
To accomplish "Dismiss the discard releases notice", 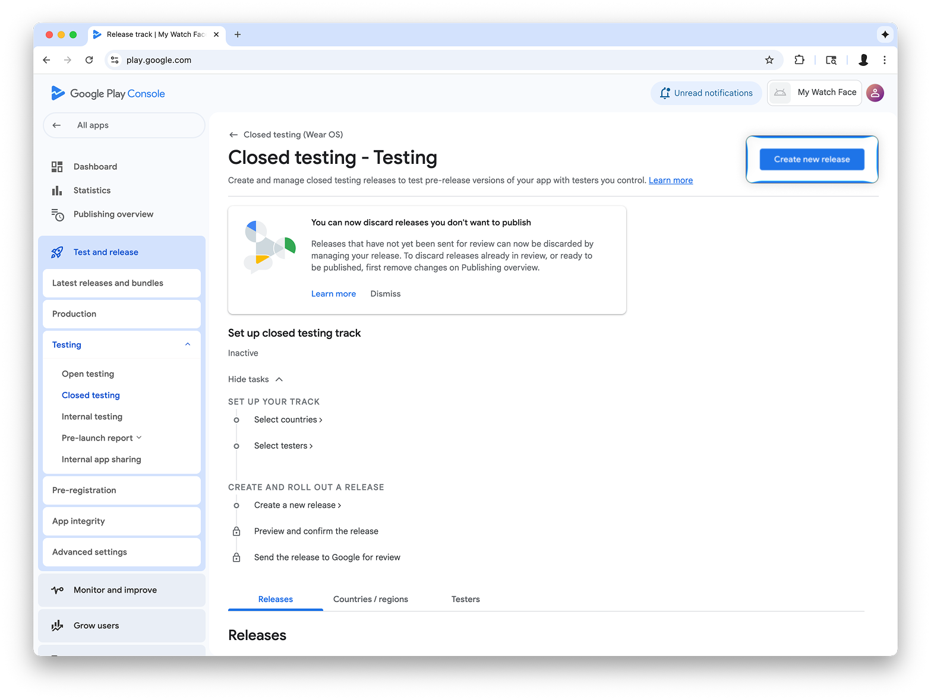I will tap(385, 294).
